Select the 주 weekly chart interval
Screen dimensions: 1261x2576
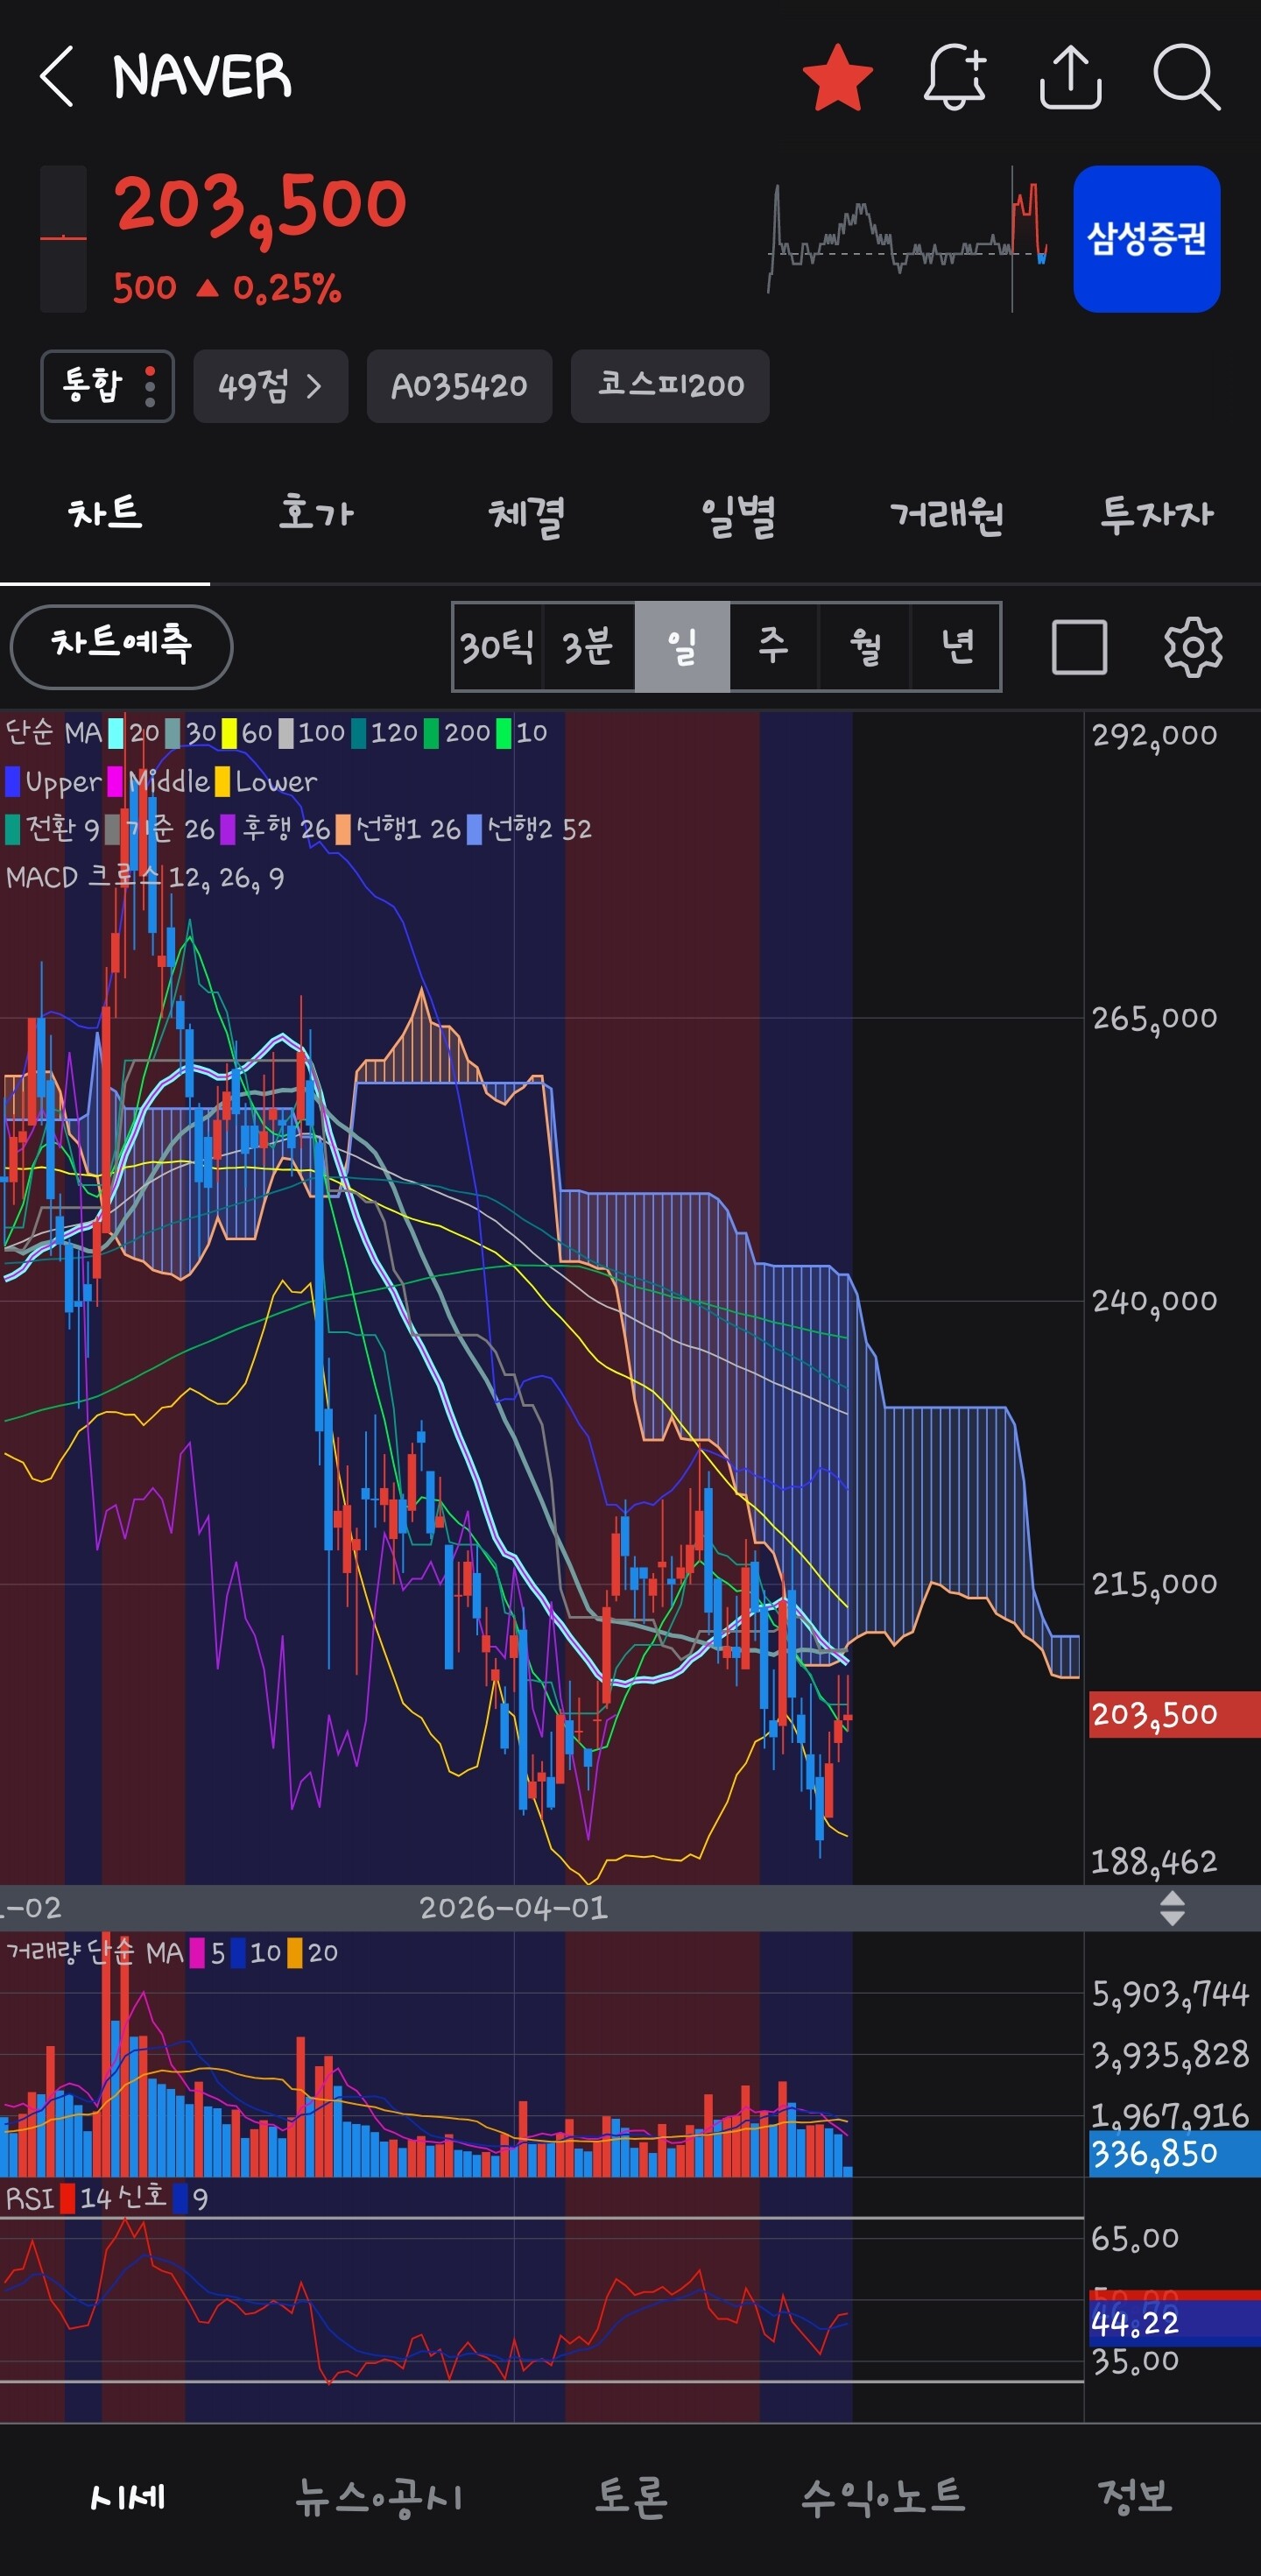click(x=773, y=647)
